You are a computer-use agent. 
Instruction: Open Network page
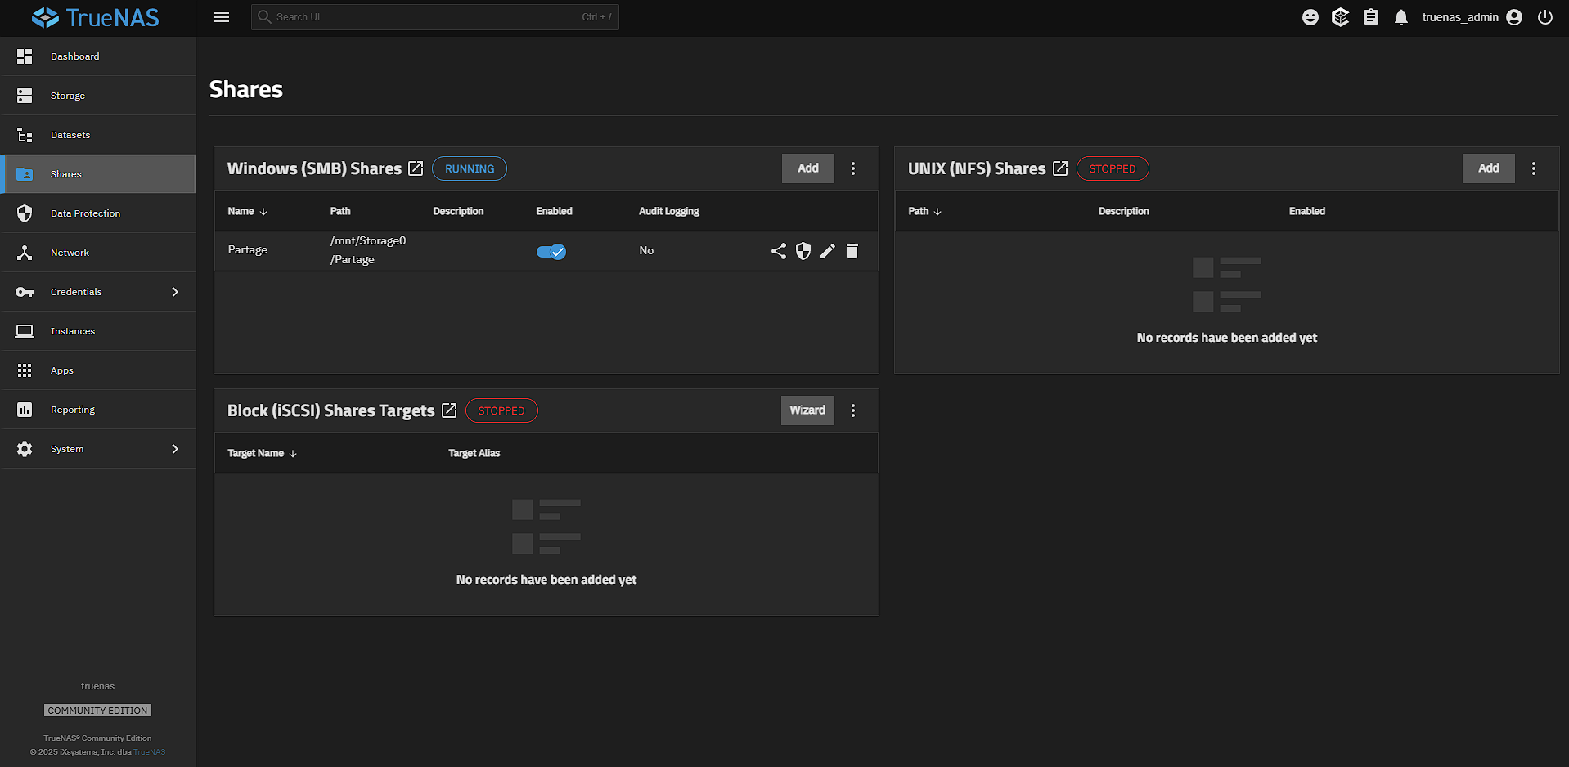98,253
